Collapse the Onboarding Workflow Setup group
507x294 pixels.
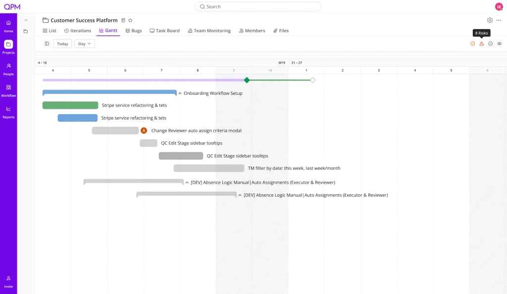click(180, 93)
